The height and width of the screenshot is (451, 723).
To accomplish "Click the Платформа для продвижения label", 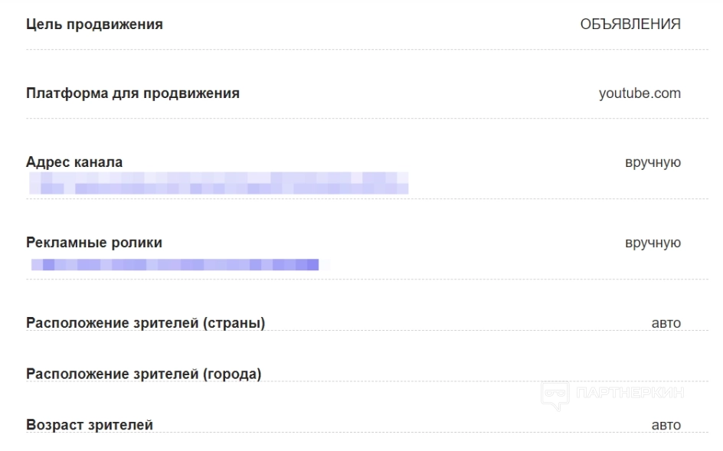I will tap(132, 94).
